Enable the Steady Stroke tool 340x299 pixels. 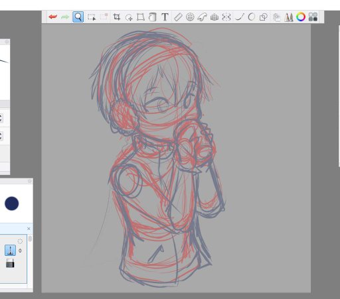pos(239,17)
